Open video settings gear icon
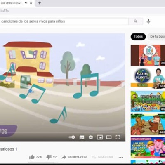The height and width of the screenshot is (165, 165). point(91,137)
